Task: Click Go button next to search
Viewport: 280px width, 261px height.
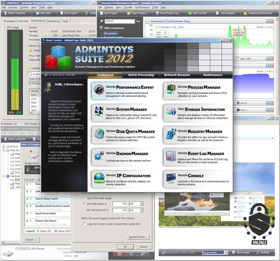Action: click(138, 21)
